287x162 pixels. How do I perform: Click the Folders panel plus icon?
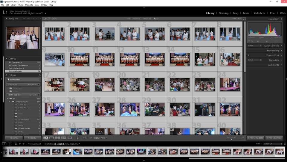pyautogui.click(x=39, y=75)
